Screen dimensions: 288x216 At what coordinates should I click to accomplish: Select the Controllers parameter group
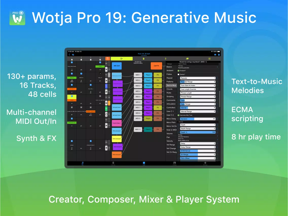pyautogui.click(x=171, y=108)
